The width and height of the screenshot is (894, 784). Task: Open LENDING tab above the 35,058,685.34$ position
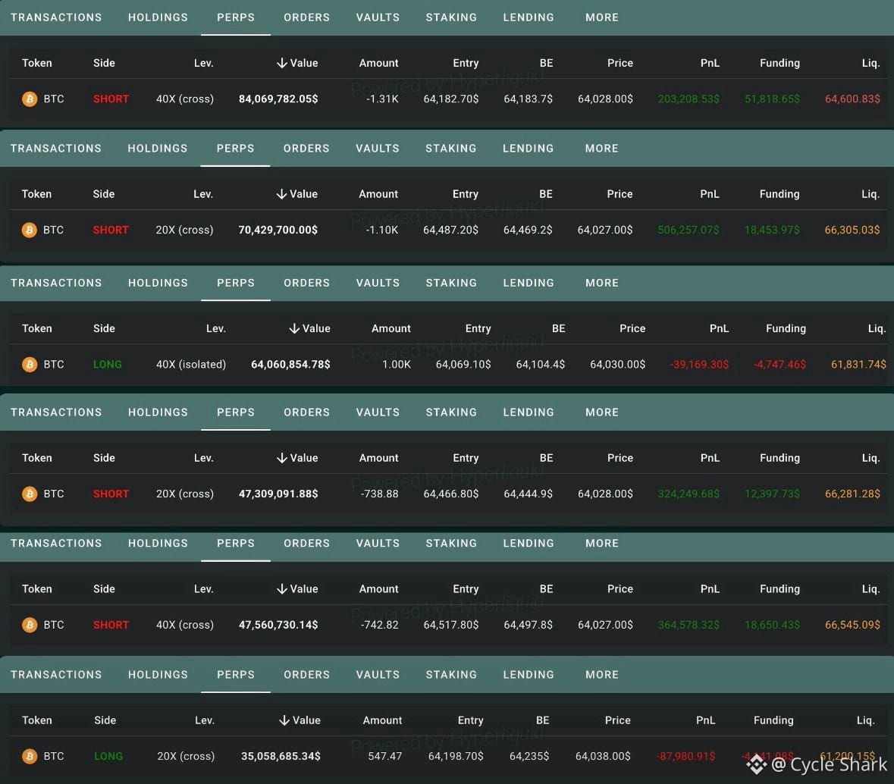click(x=529, y=675)
